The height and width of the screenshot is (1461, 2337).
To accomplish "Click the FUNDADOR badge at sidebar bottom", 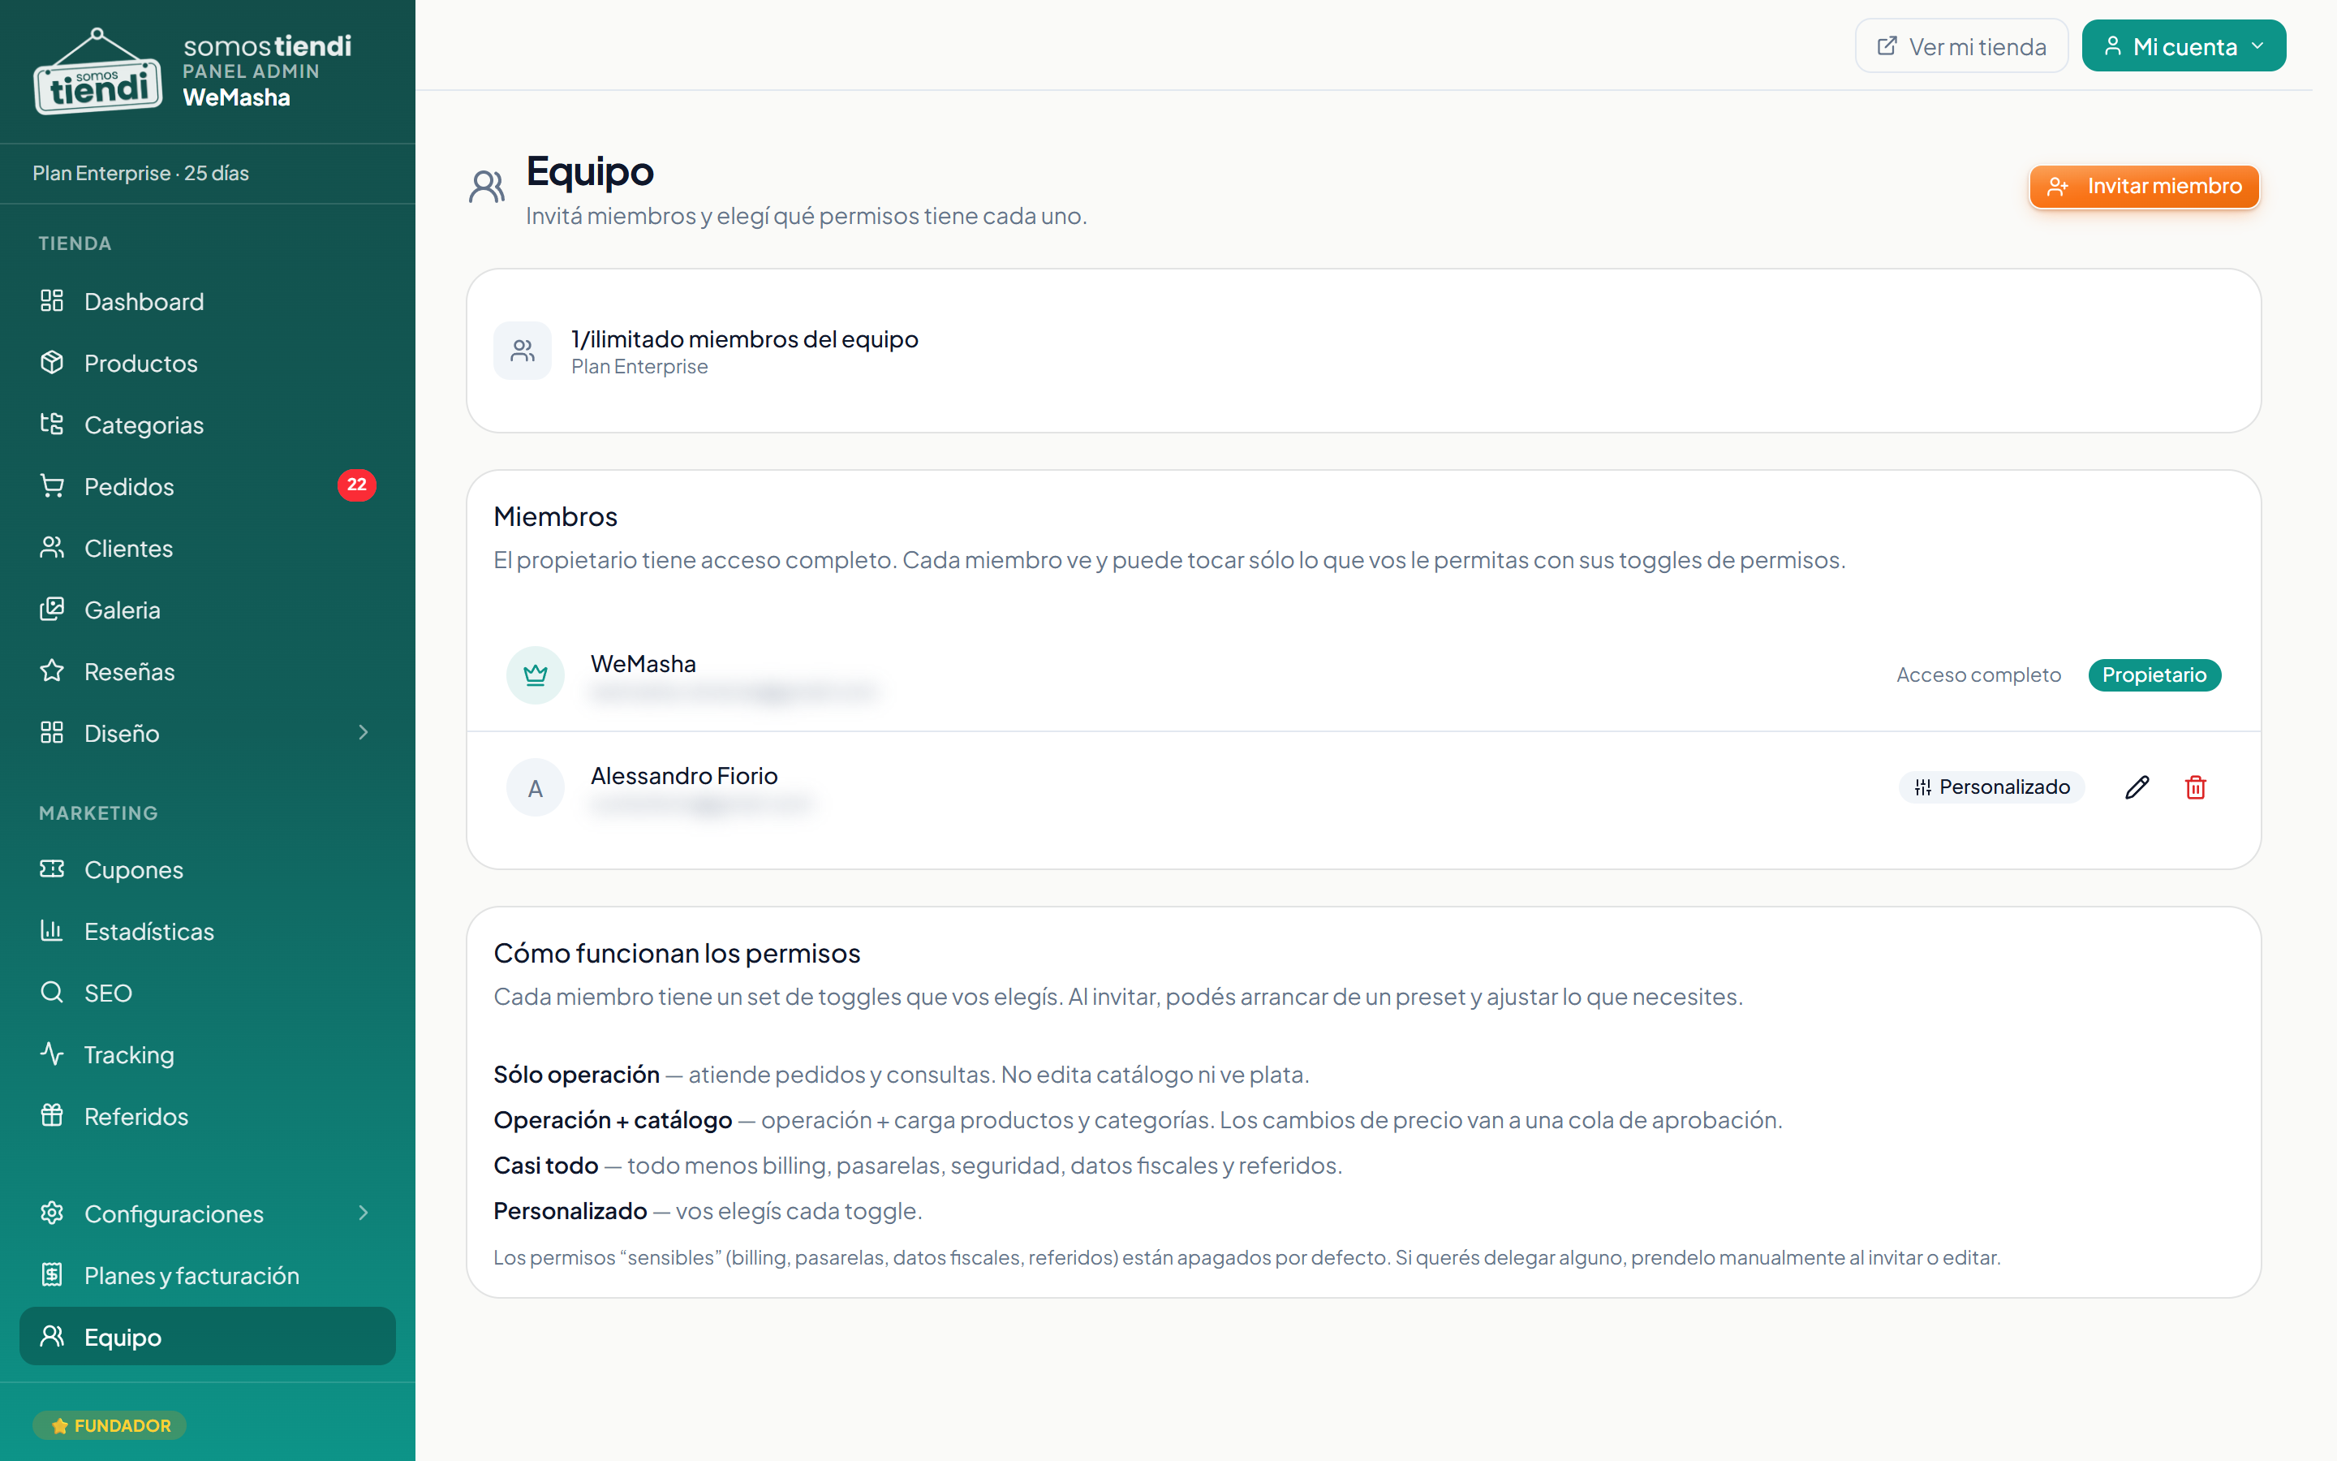I will pos(110,1425).
